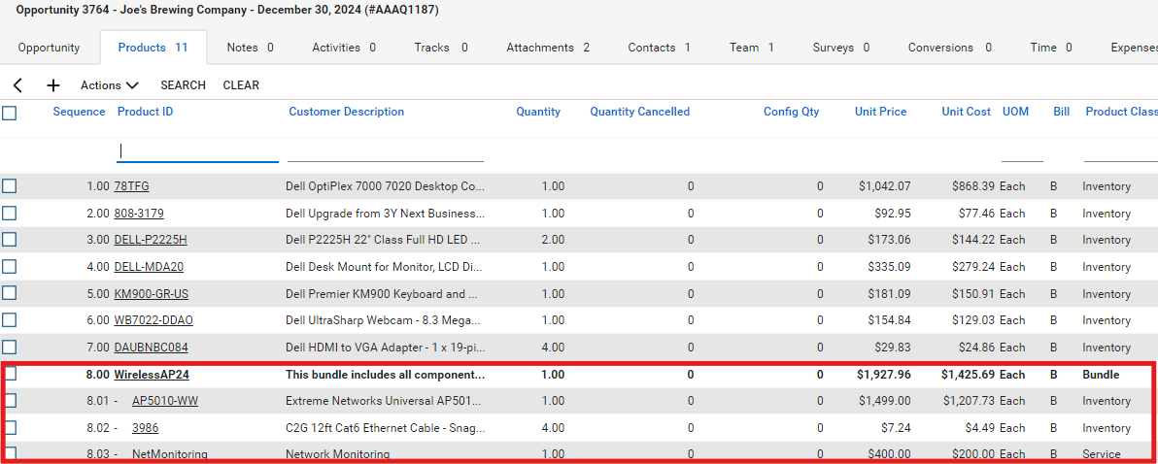
Task: Click the UOM filter field
Action: (1021, 151)
